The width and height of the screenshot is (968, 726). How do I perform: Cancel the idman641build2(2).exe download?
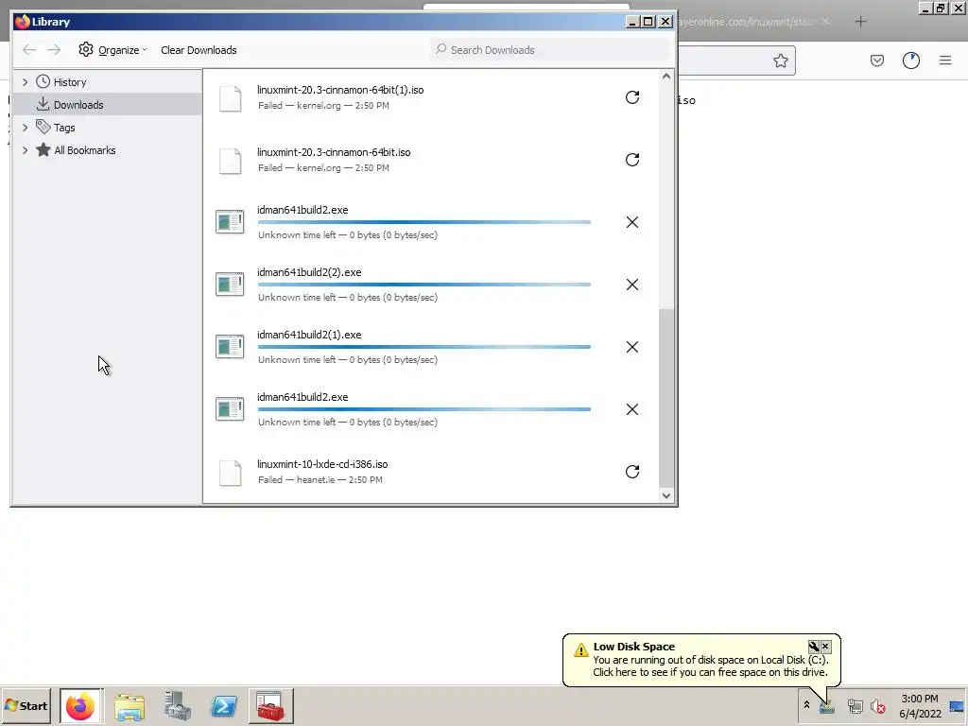tap(632, 285)
